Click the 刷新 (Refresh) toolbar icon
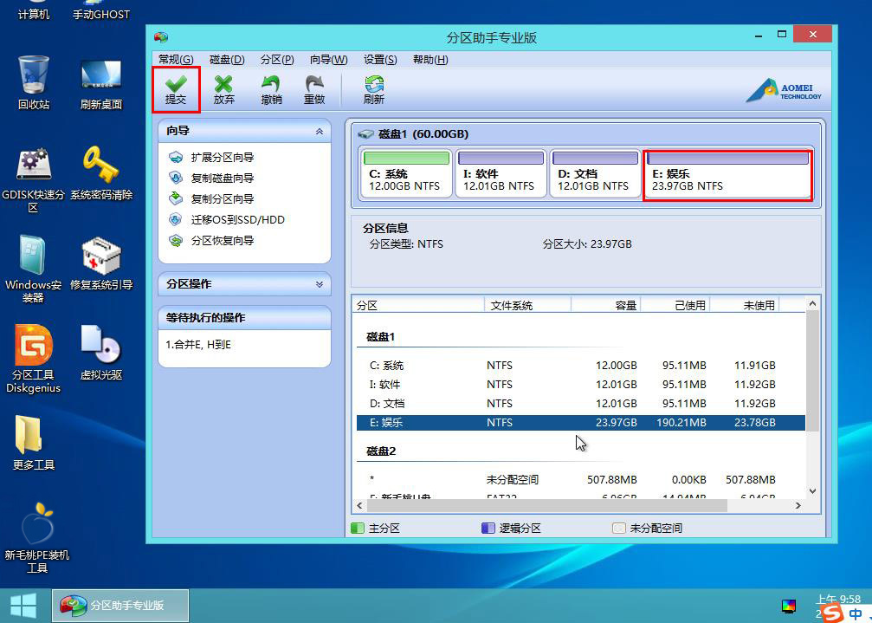 pos(374,89)
